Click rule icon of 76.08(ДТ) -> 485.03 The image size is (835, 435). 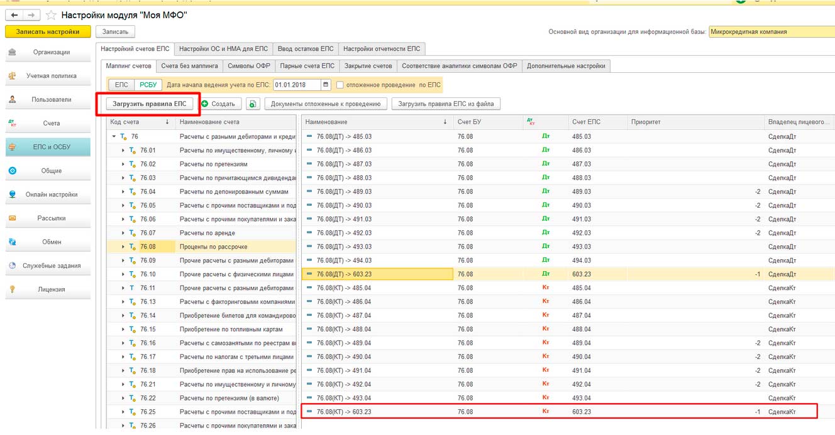(x=309, y=136)
